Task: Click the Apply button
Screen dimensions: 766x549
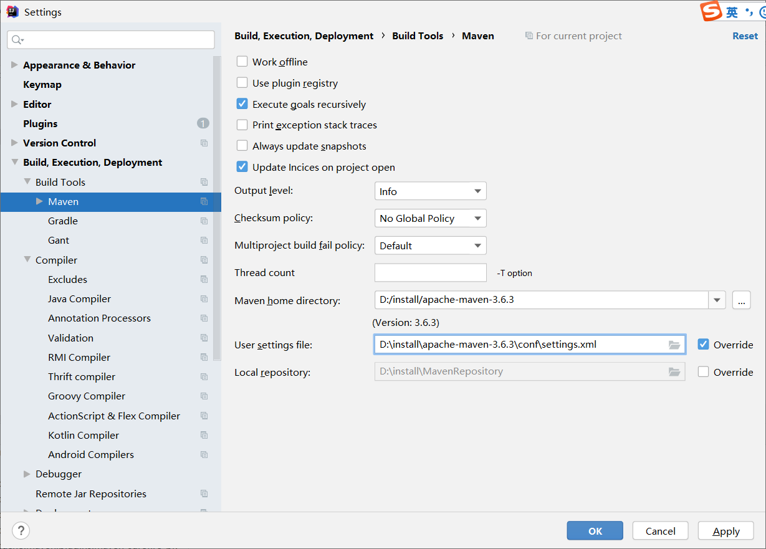Action: coord(726,531)
